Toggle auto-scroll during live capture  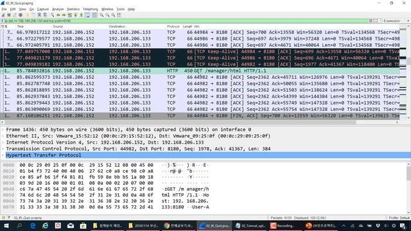[x=87, y=15]
